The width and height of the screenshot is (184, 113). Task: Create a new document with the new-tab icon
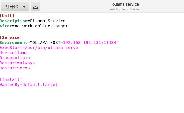[36, 6]
